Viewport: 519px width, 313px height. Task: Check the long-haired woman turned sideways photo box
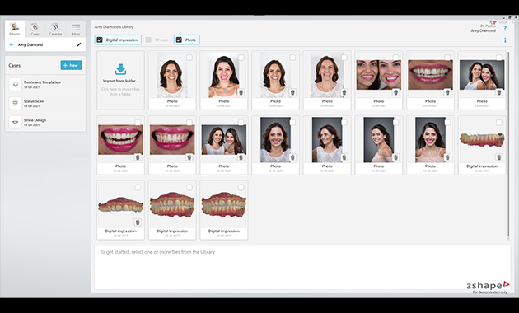(x=396, y=123)
